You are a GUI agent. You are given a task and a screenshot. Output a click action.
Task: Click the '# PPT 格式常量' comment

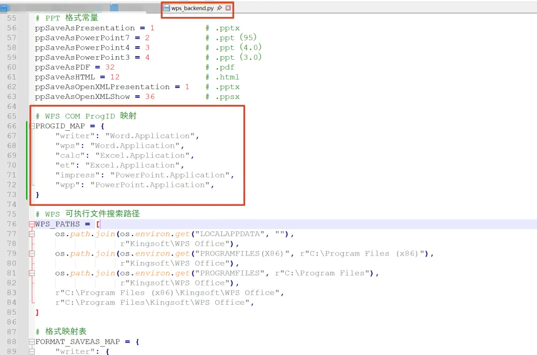point(67,18)
